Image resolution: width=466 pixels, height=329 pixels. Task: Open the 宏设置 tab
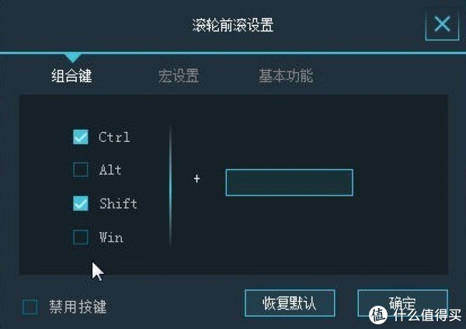[179, 75]
